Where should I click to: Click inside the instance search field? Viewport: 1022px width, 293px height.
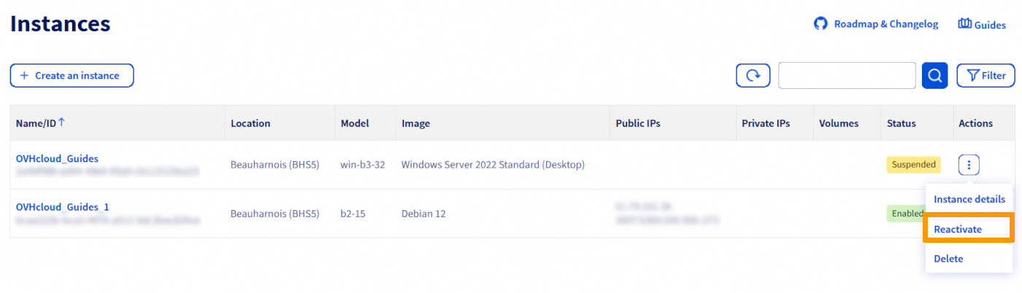(x=846, y=75)
